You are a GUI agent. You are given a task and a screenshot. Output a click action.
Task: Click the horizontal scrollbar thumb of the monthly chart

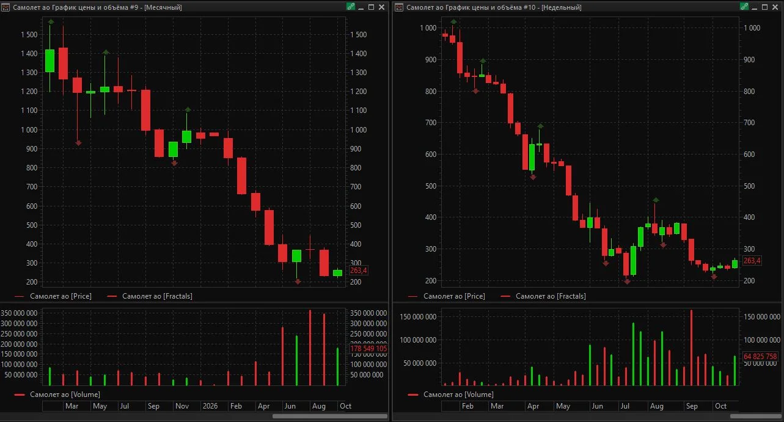pyautogui.click(x=329, y=417)
